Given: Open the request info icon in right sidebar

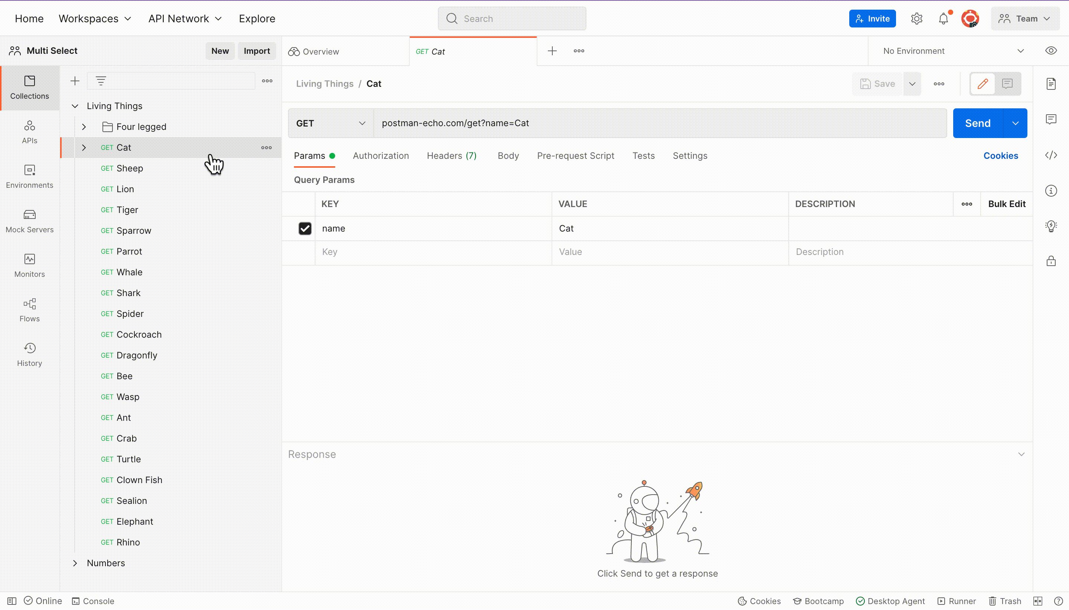Looking at the screenshot, I should (x=1050, y=191).
